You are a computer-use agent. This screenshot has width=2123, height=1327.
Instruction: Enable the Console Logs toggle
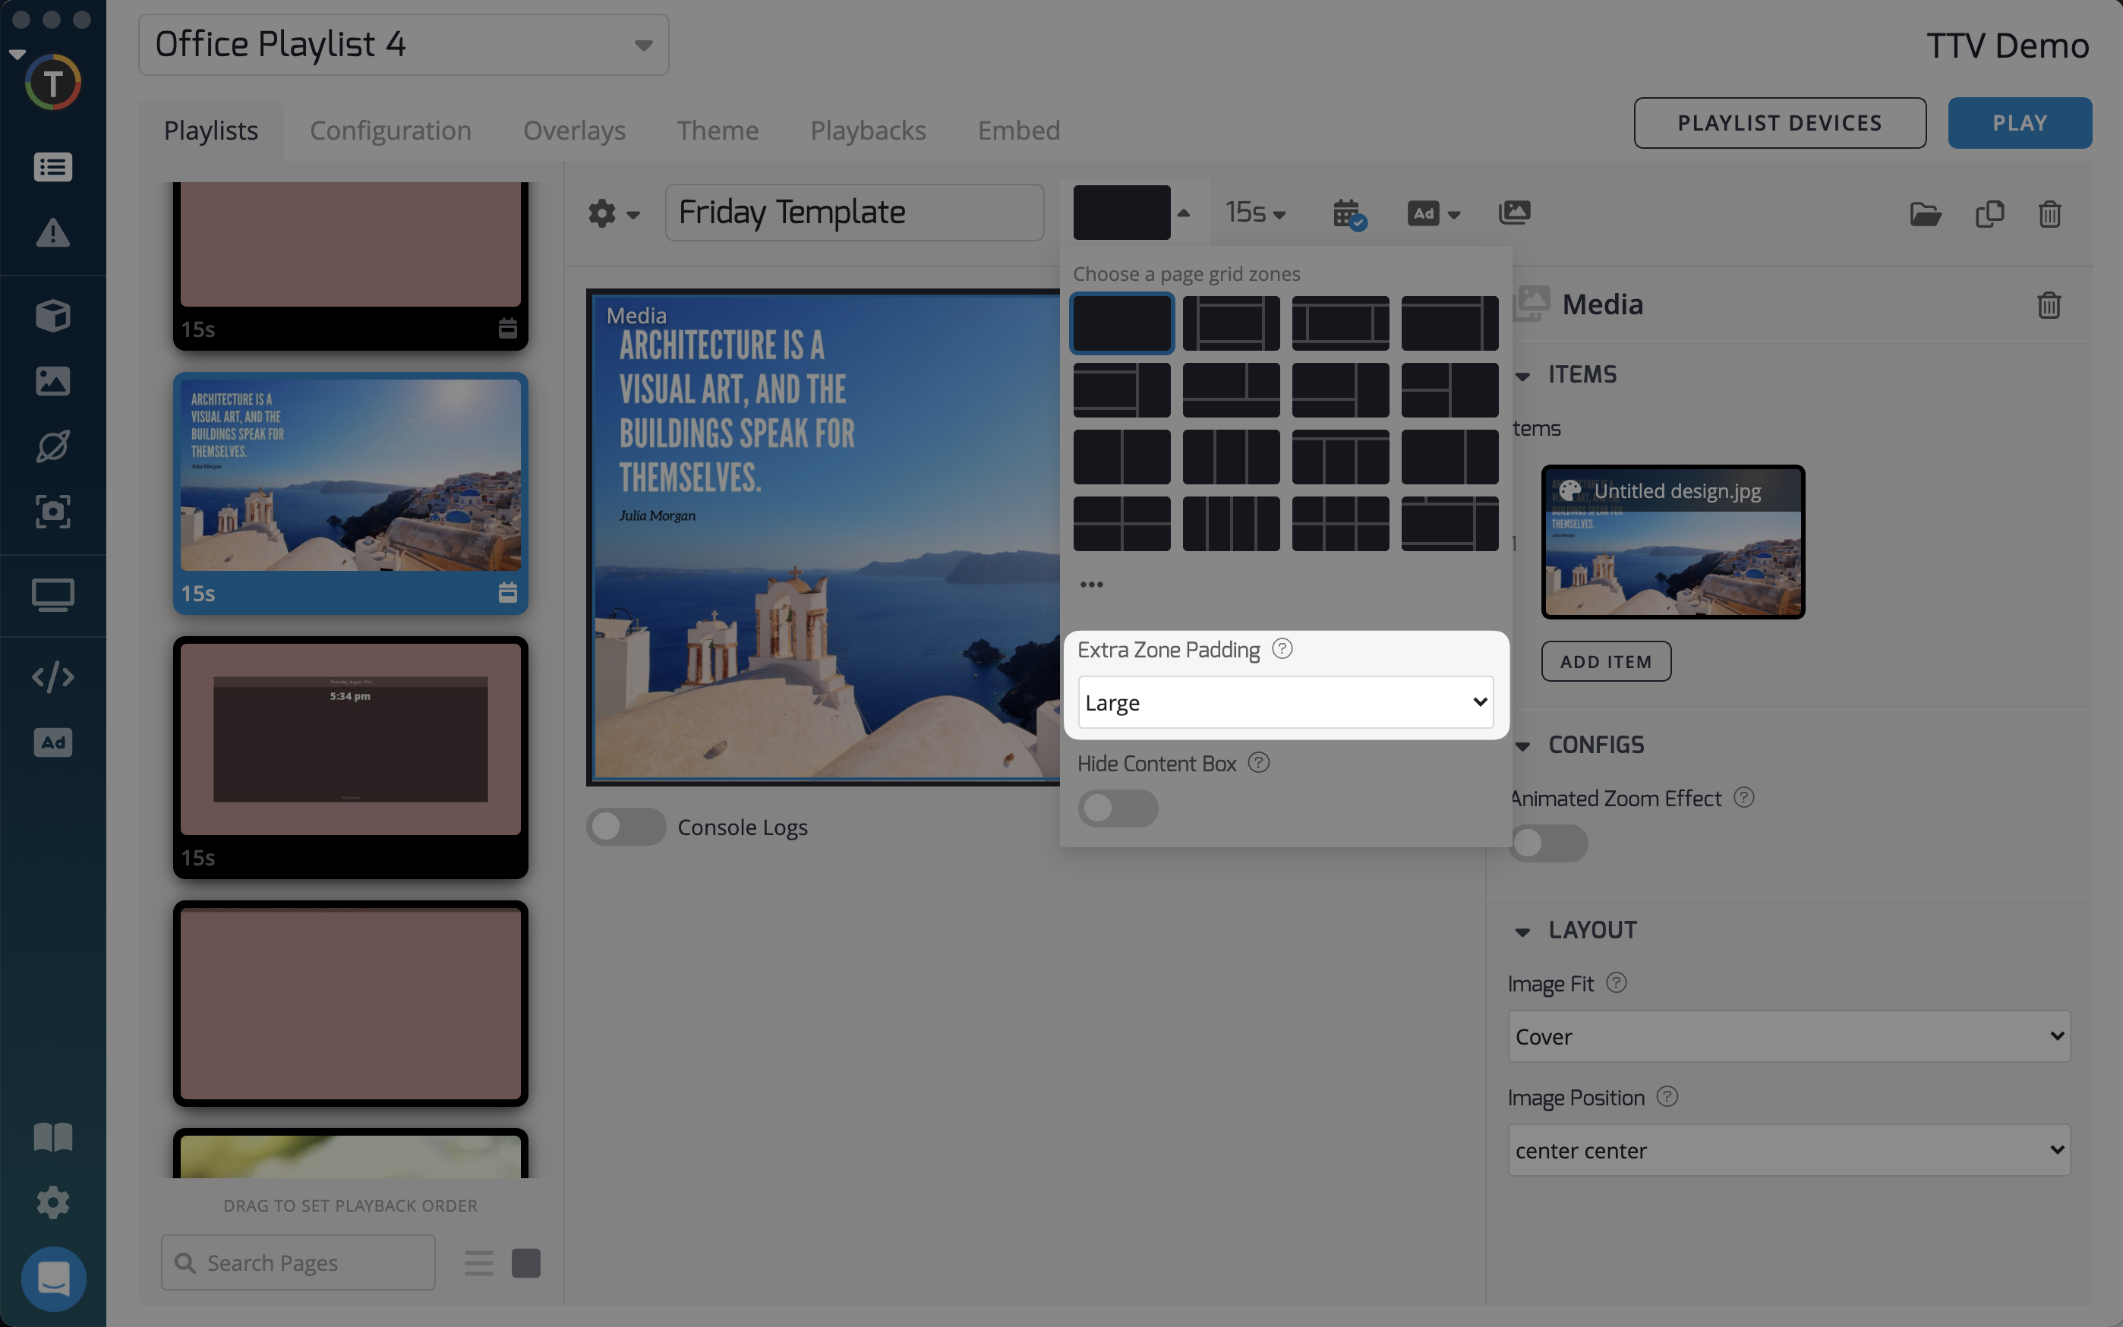pyautogui.click(x=626, y=827)
